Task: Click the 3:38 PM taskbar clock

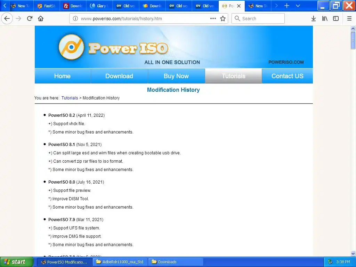Action: click(343, 262)
